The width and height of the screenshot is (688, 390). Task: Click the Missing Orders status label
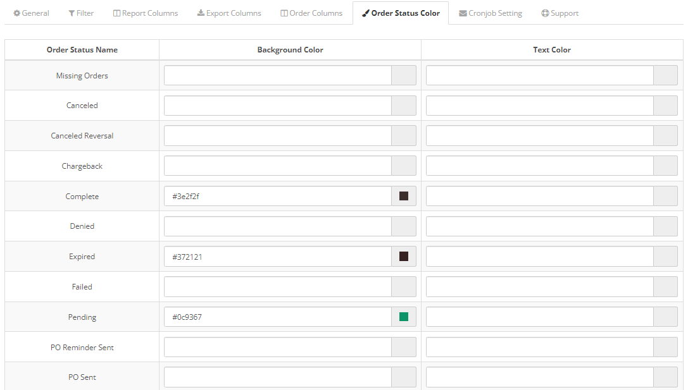82,76
